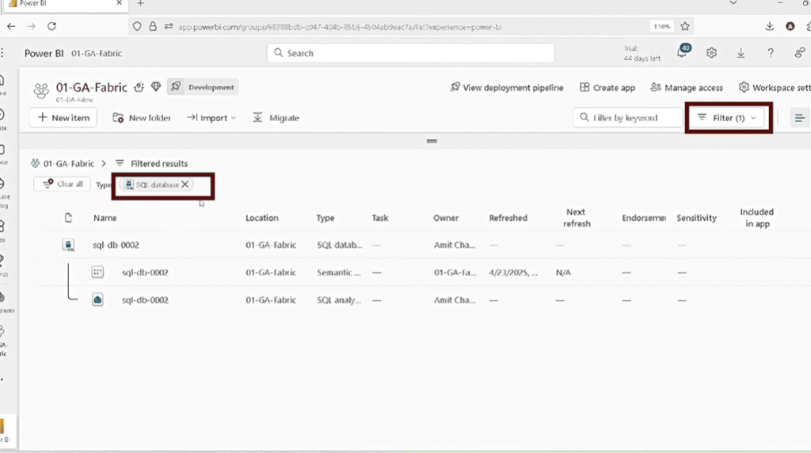Remove the SQL database filter chip
This screenshot has height=453, width=811.
pyautogui.click(x=185, y=184)
